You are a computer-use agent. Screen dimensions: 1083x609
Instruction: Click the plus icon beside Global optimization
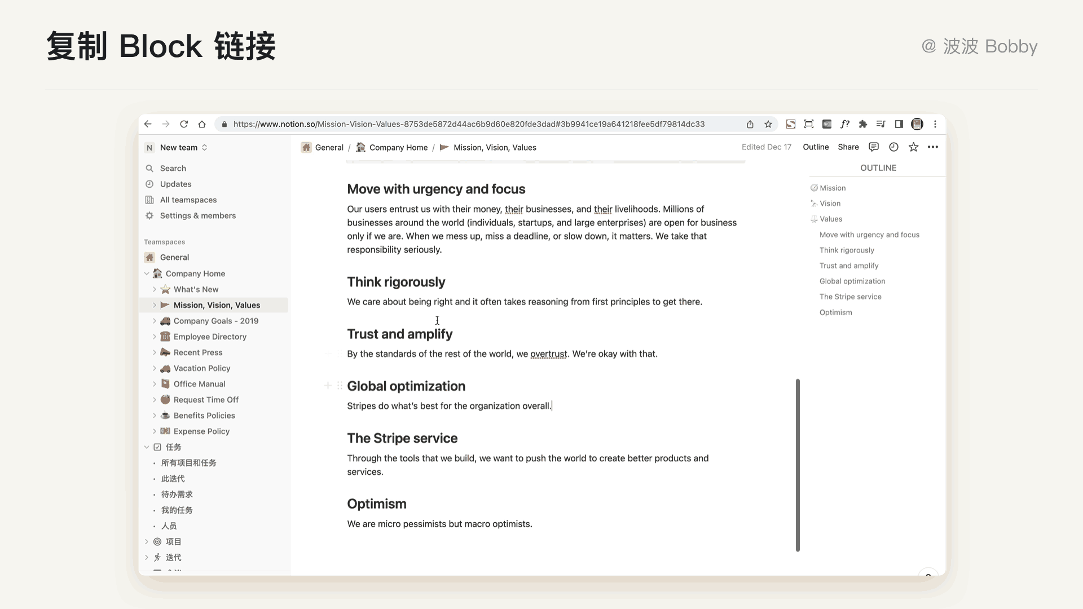click(328, 386)
